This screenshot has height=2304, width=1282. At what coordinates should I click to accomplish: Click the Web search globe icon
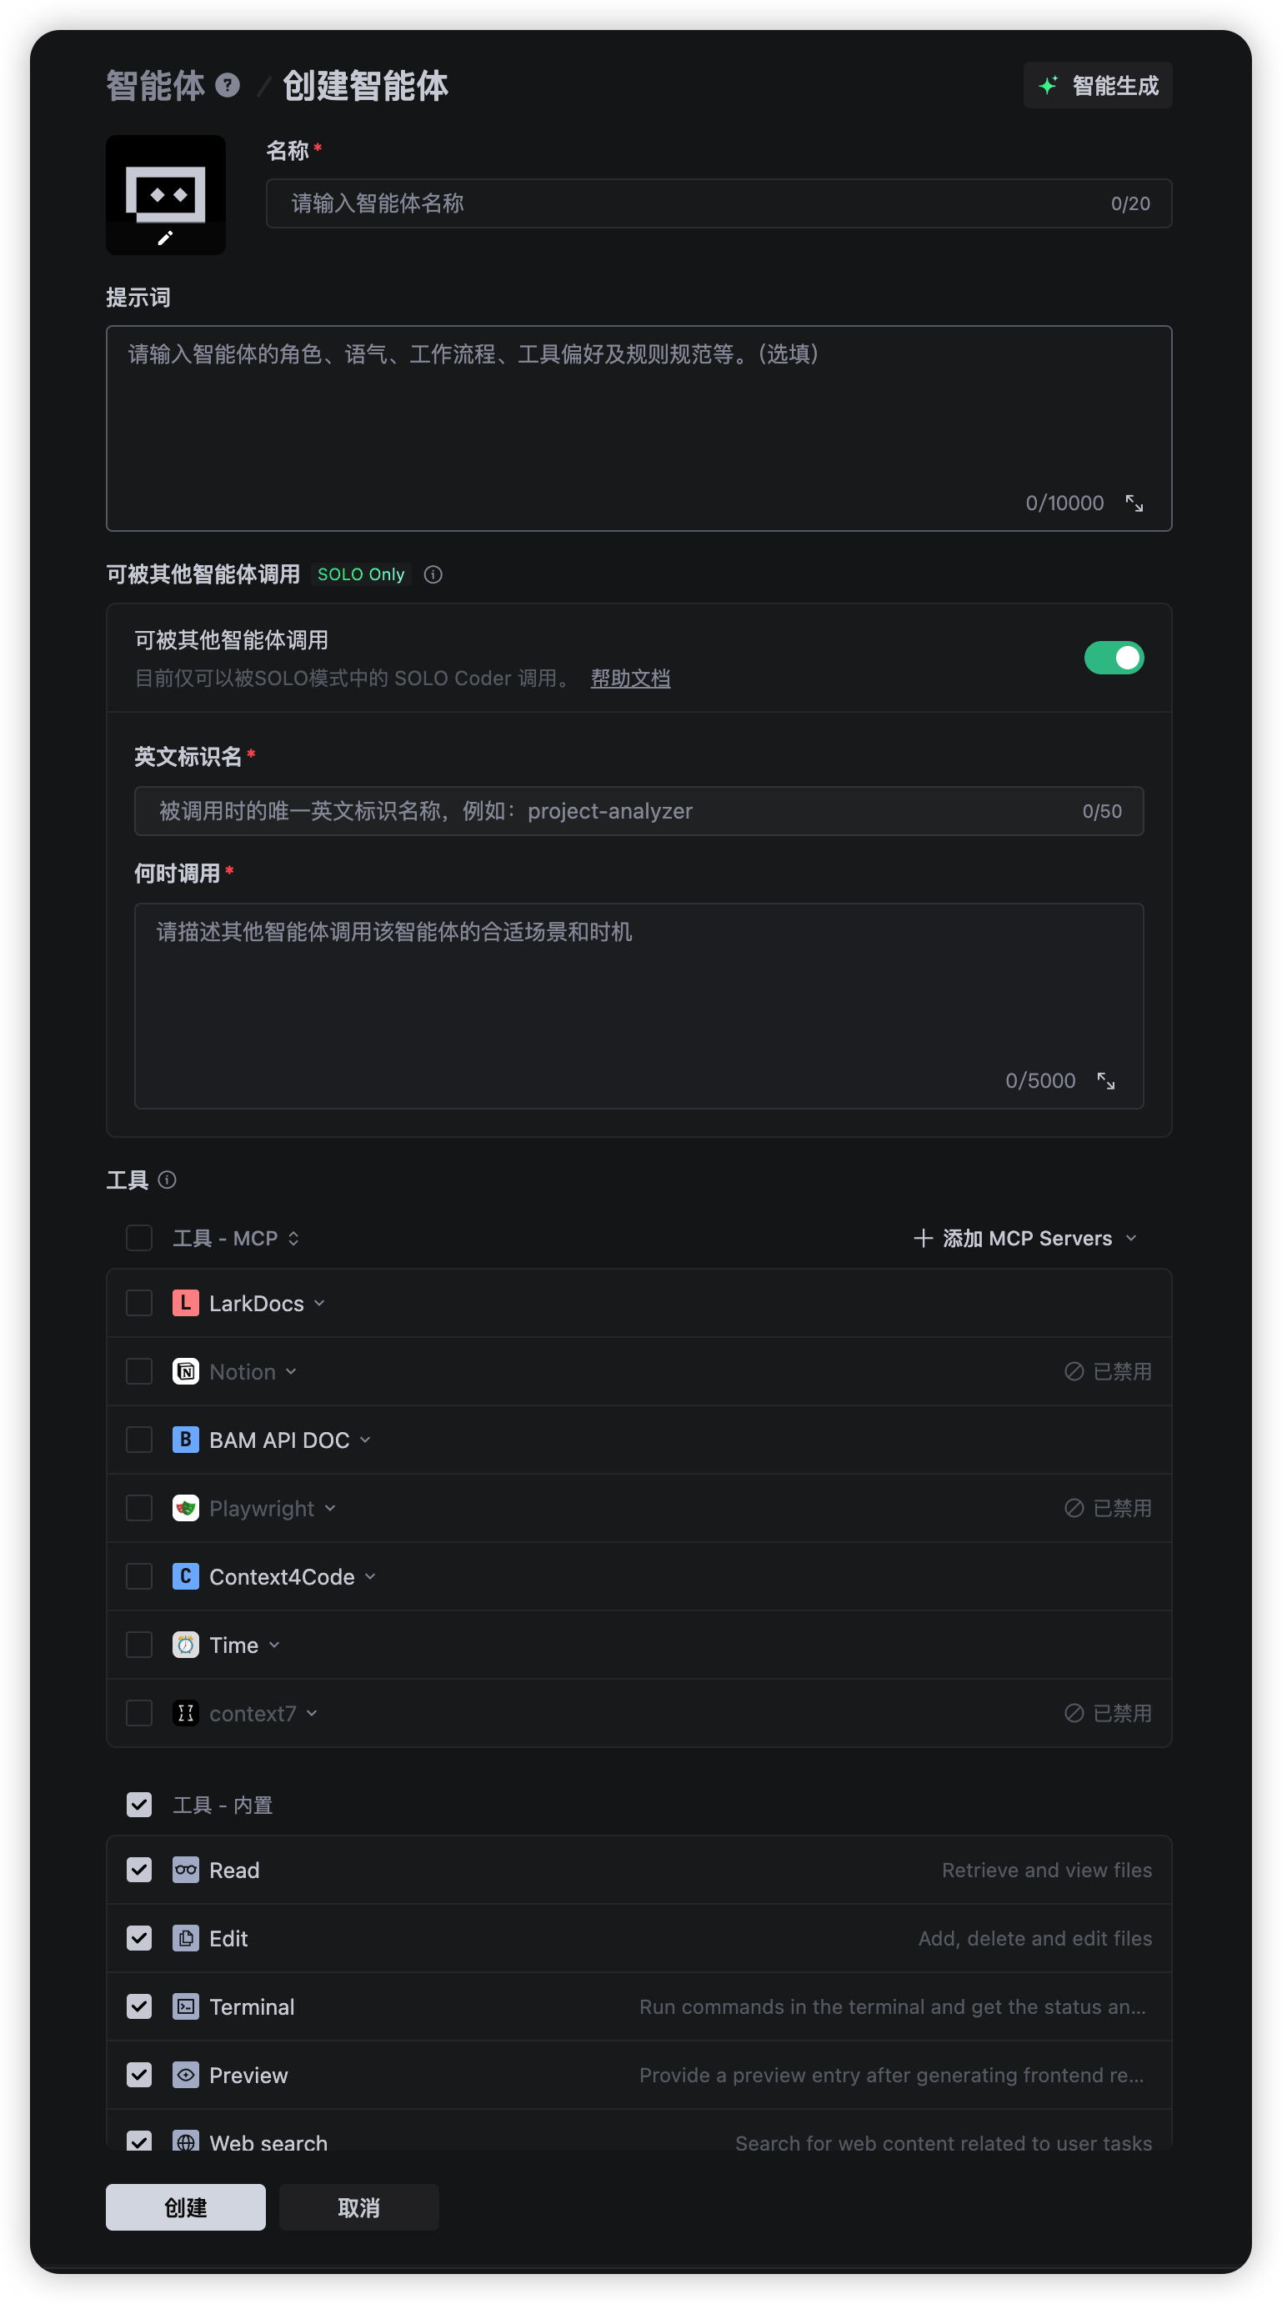185,2141
